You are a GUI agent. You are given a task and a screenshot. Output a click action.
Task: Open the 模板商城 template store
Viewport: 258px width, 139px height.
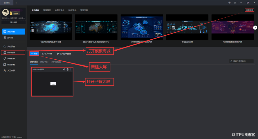point(13,52)
